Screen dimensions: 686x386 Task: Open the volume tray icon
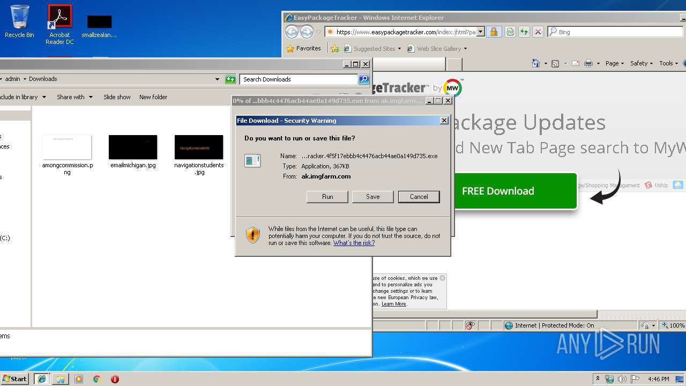pyautogui.click(x=622, y=379)
